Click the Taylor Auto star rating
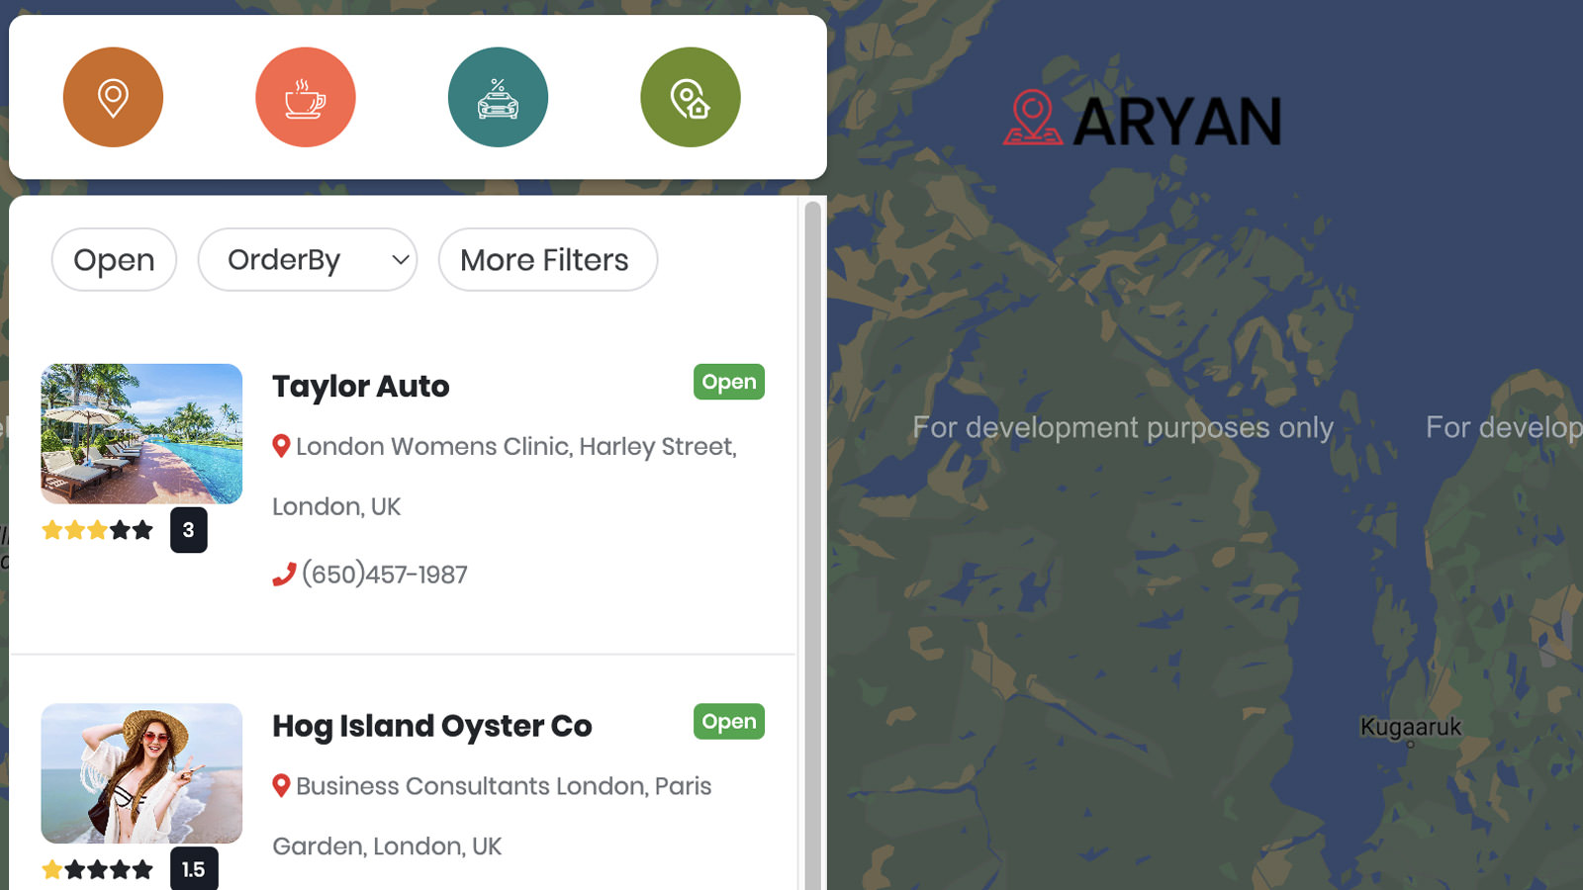The image size is (1583, 890). [97, 530]
